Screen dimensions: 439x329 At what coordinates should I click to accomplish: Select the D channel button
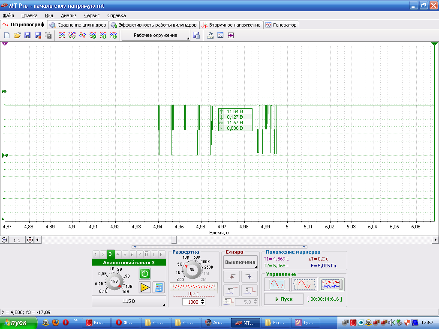click(147, 254)
